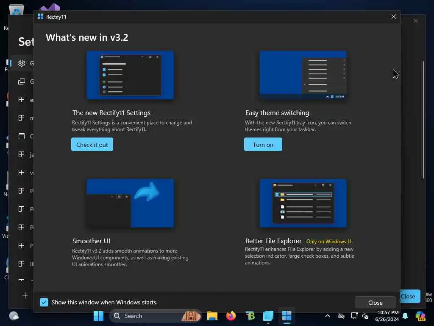Click the plus add icon in background sidebar
Image resolution: width=434 pixels, height=326 pixels.
coord(25,295)
